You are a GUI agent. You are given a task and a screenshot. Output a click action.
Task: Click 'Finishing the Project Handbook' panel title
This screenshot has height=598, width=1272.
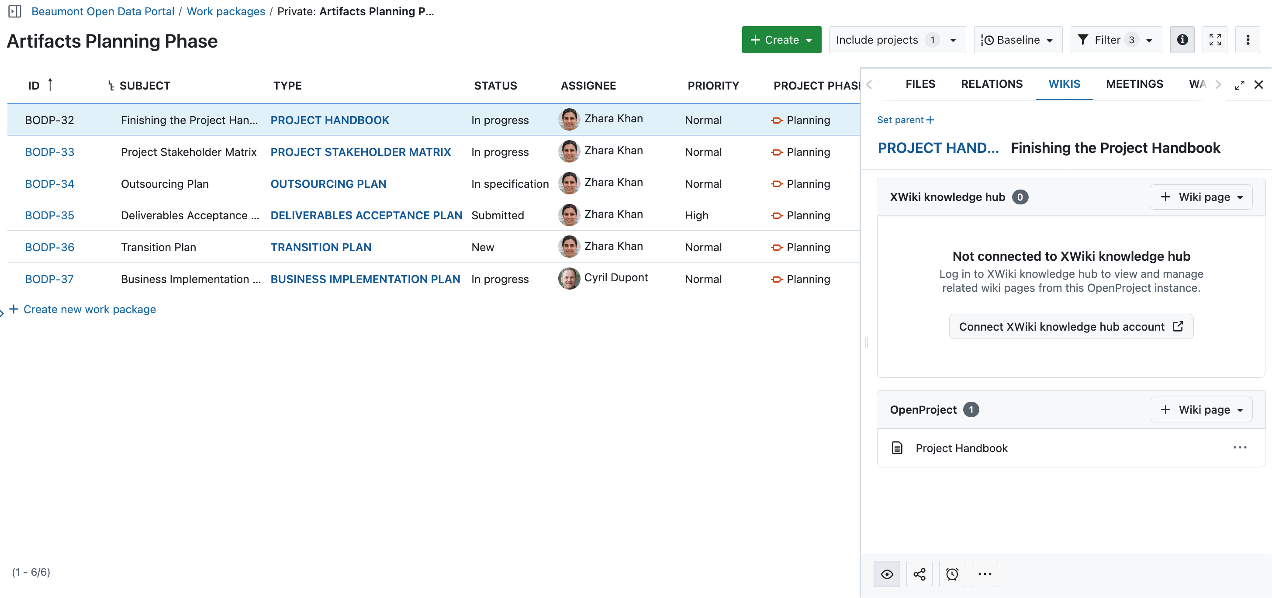[x=1115, y=148]
